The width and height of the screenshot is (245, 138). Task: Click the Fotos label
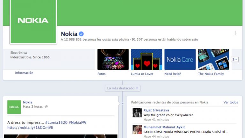tap(101, 74)
